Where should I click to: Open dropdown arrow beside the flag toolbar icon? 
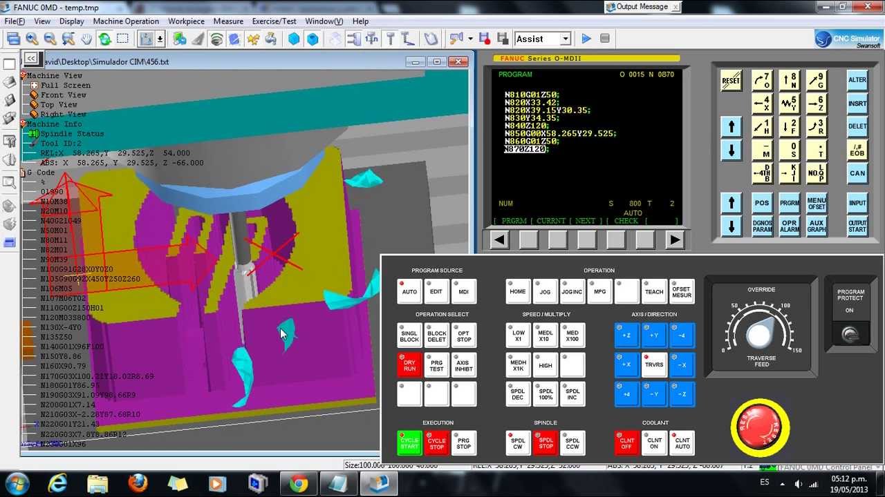click(x=470, y=39)
